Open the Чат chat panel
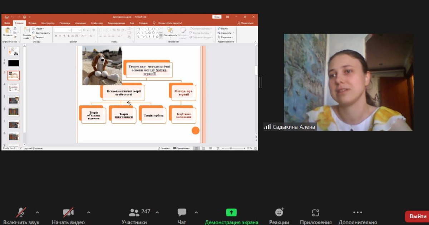This screenshot has height=225, width=429. (x=182, y=212)
